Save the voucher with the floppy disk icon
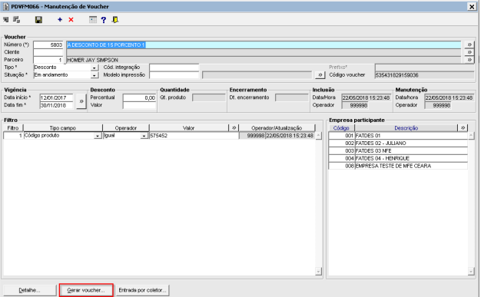The image size is (481, 297). 38,20
